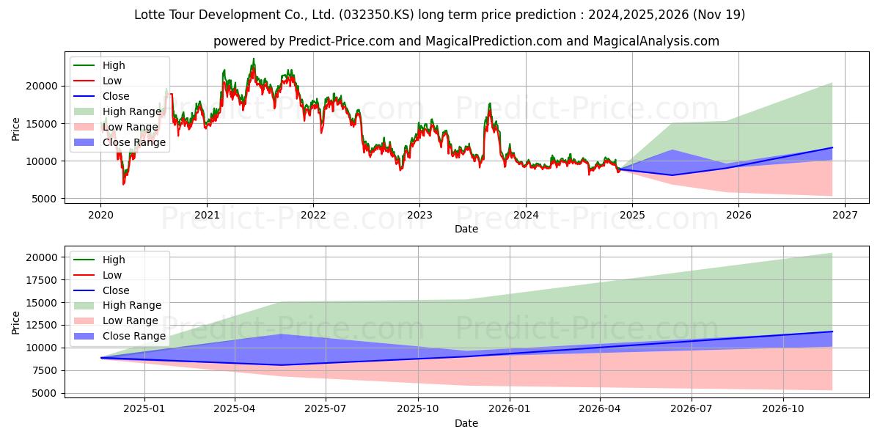Screen dimensions: 880x440
Task: Select 'Close' in the lower chart legend
Action: (x=116, y=290)
